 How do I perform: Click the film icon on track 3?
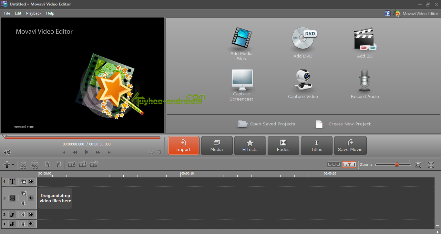coord(12,198)
